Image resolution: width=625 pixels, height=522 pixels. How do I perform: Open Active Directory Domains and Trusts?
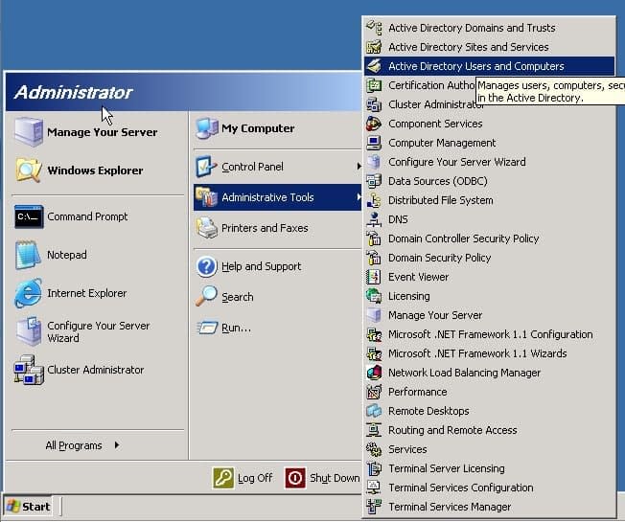pos(489,28)
